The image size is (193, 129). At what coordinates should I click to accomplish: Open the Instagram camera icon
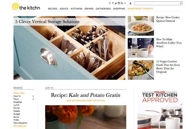pos(119,3)
